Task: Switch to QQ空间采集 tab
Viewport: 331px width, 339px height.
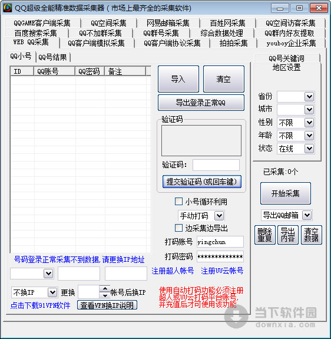Action: pyautogui.click(x=108, y=23)
